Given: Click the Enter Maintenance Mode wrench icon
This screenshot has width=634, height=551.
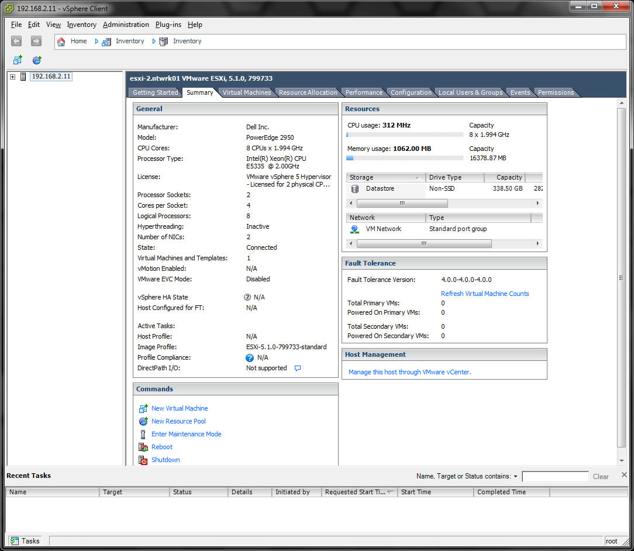Looking at the screenshot, I should pos(143,434).
